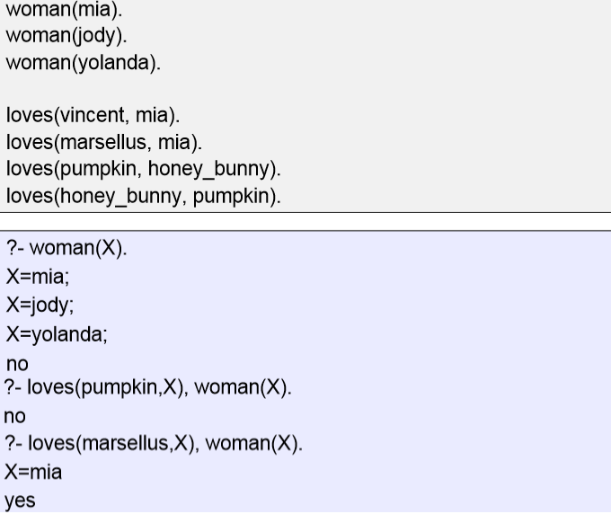
Task: Click the loves(pumpkin,X), woman(X) query
Action: (147, 387)
